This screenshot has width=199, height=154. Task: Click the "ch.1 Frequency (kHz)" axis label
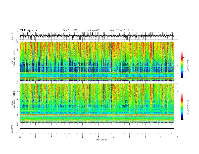coord(13,59)
